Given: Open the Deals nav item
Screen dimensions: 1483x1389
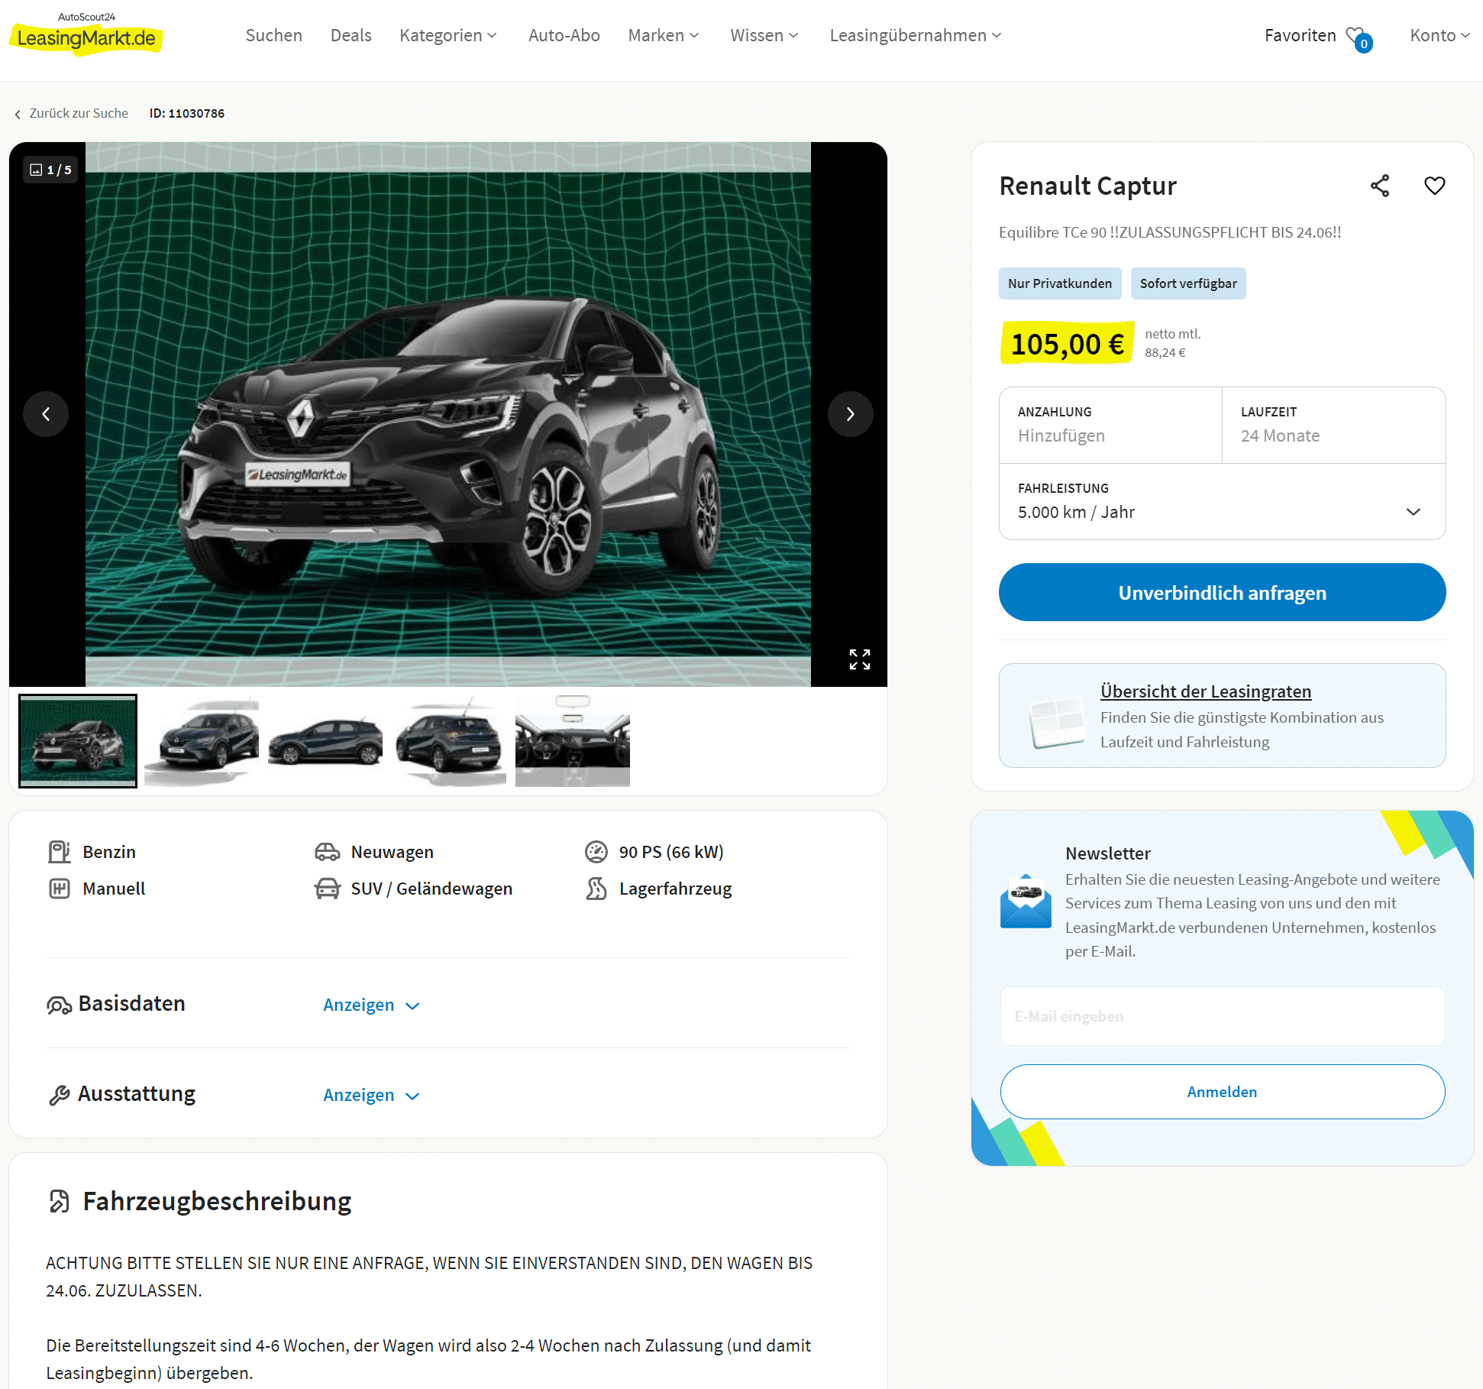Looking at the screenshot, I should (351, 36).
